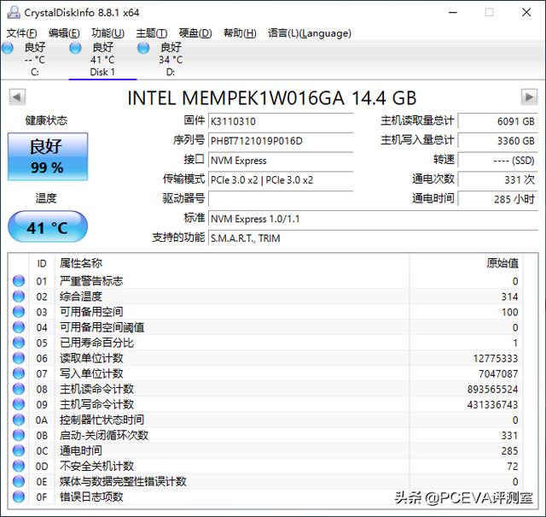The image size is (546, 517).
Task: Click the interface field NVM Express
Action: (281, 161)
